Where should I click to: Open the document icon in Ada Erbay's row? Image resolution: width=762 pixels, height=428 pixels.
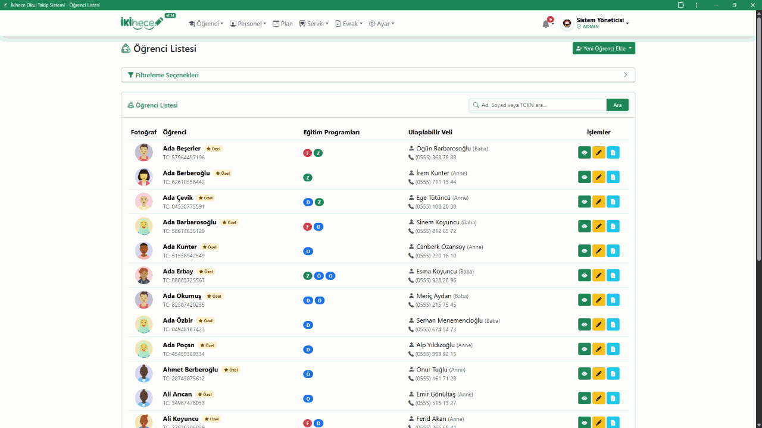[613, 275]
